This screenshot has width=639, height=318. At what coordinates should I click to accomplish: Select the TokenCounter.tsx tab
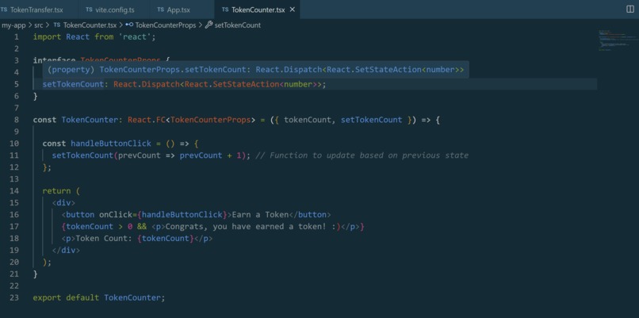pos(258,10)
